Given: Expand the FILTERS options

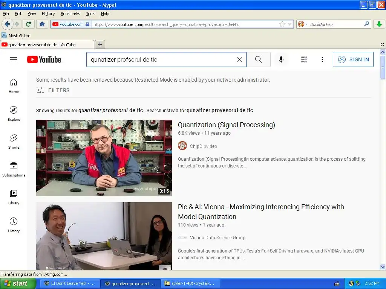Looking at the screenshot, I should tap(53, 90).
